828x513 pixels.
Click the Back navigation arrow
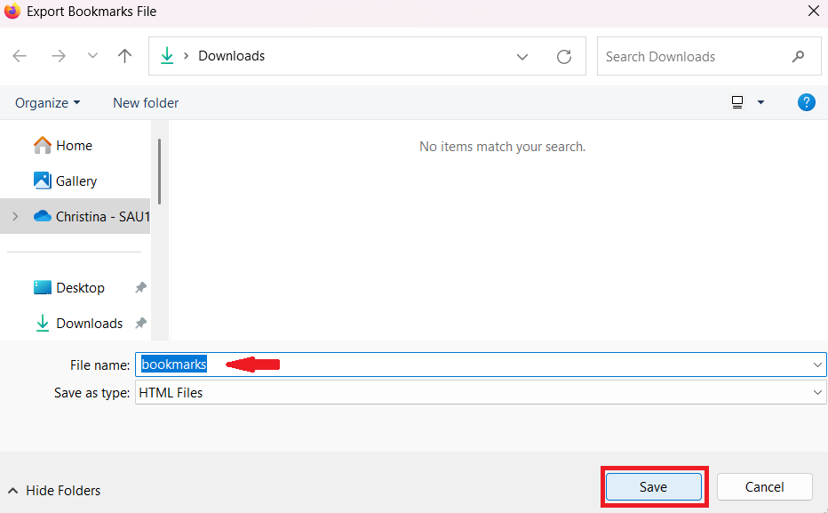click(x=20, y=56)
